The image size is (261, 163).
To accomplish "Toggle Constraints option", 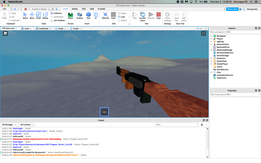I will point(57,17).
